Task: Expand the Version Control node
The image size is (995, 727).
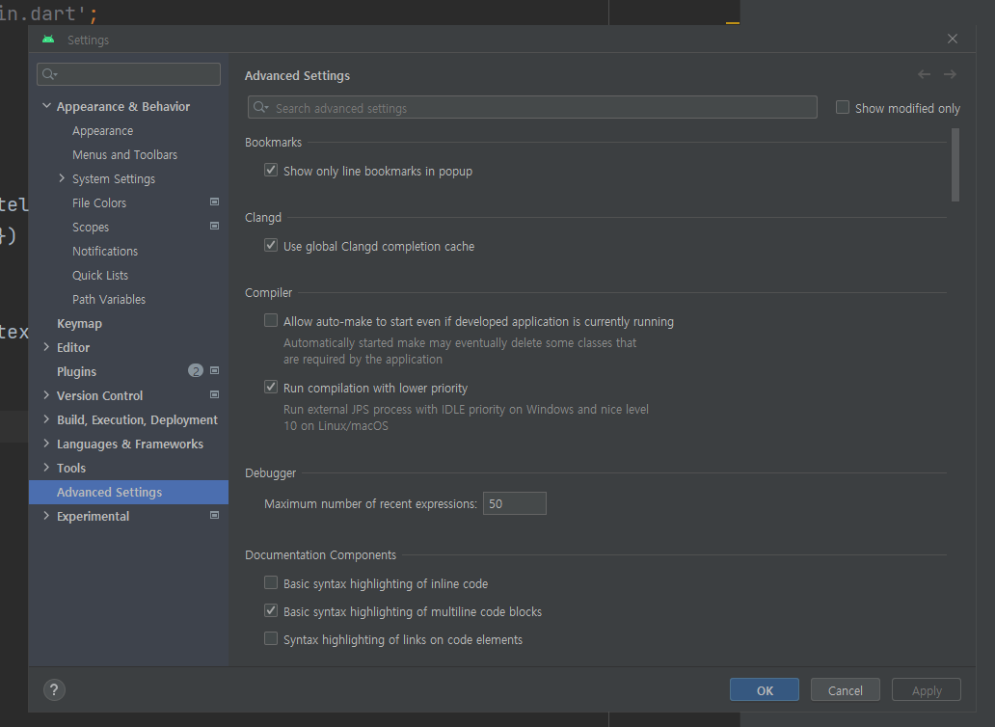Action: tap(46, 395)
